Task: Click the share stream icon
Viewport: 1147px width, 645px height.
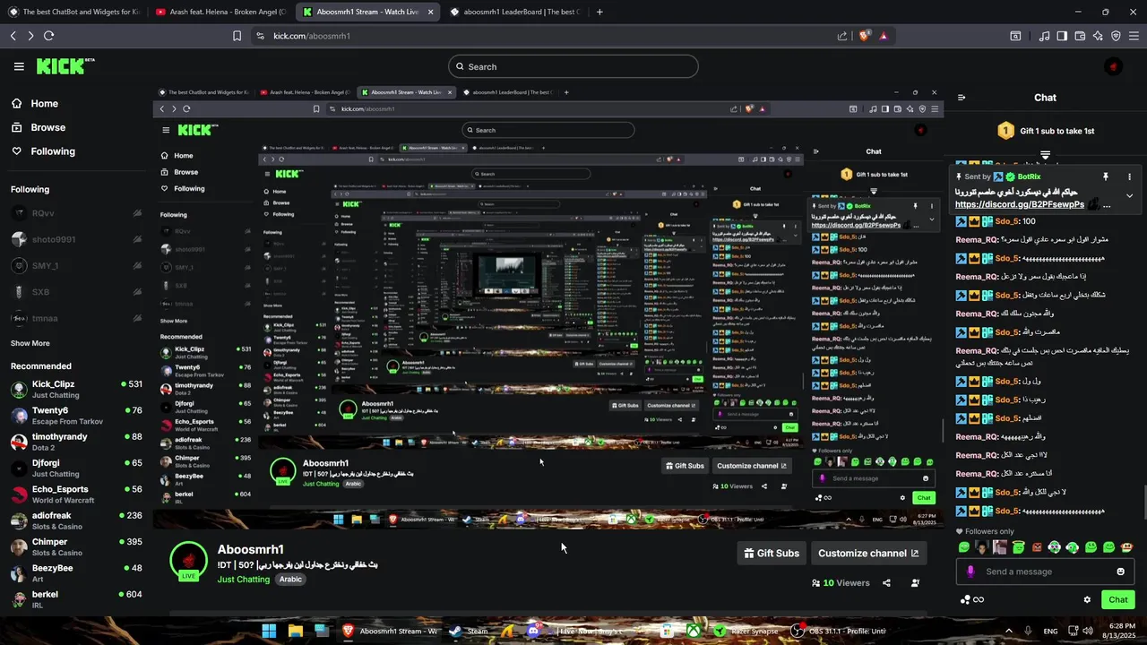Action: (886, 583)
